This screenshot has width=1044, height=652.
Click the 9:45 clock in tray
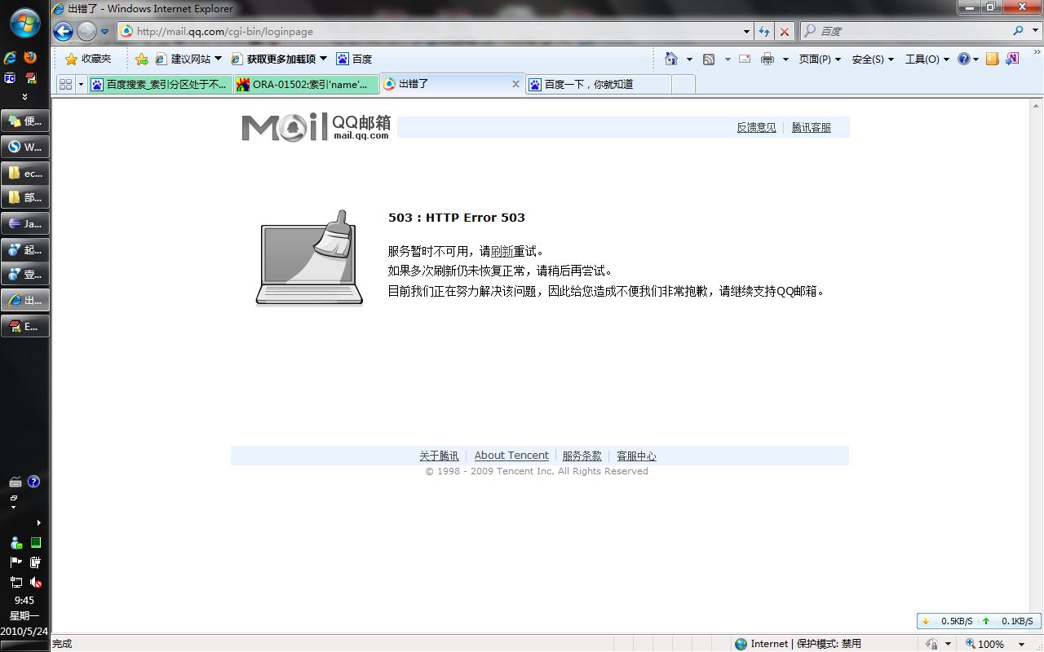pos(24,601)
